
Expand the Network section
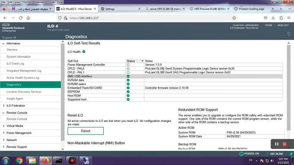click(3, 140)
